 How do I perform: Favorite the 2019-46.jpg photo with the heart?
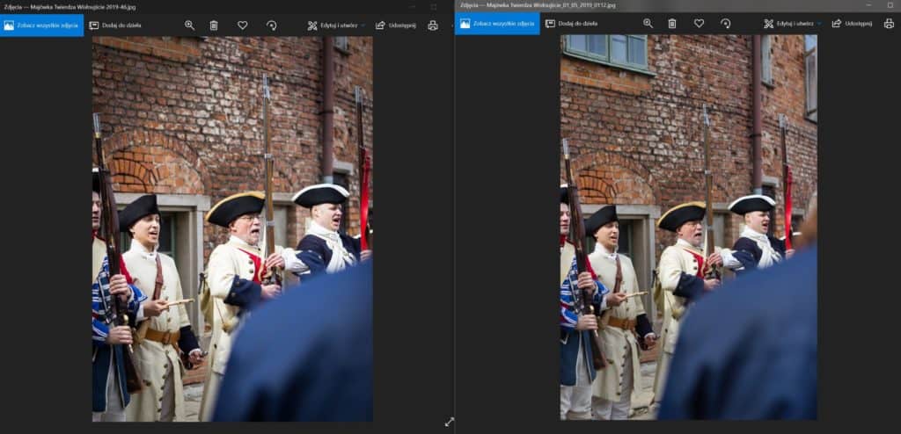point(242,25)
